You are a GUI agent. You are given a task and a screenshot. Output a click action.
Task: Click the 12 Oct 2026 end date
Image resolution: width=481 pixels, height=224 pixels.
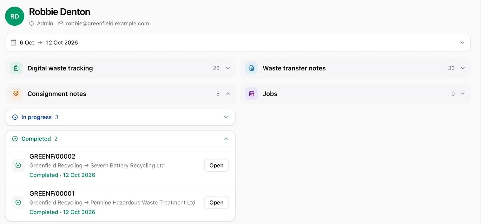coord(62,43)
